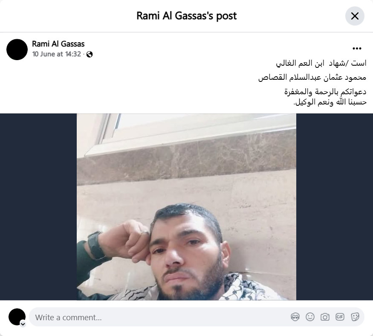Viewport: 373px width, 336px height.
Task: Insert an emoji using the smiley icon
Action: (x=310, y=317)
